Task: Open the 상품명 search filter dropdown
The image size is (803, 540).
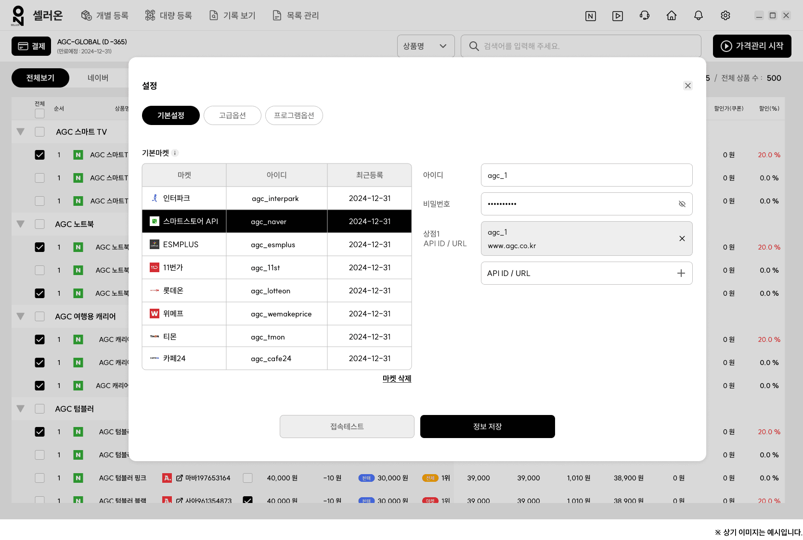Action: (426, 46)
